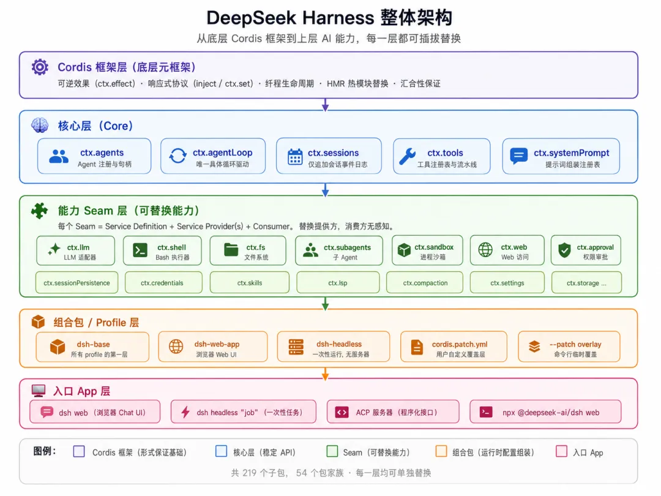Click the group icon in ctx.subagents card
This screenshot has height=496, width=661.
pyautogui.click(x=311, y=250)
